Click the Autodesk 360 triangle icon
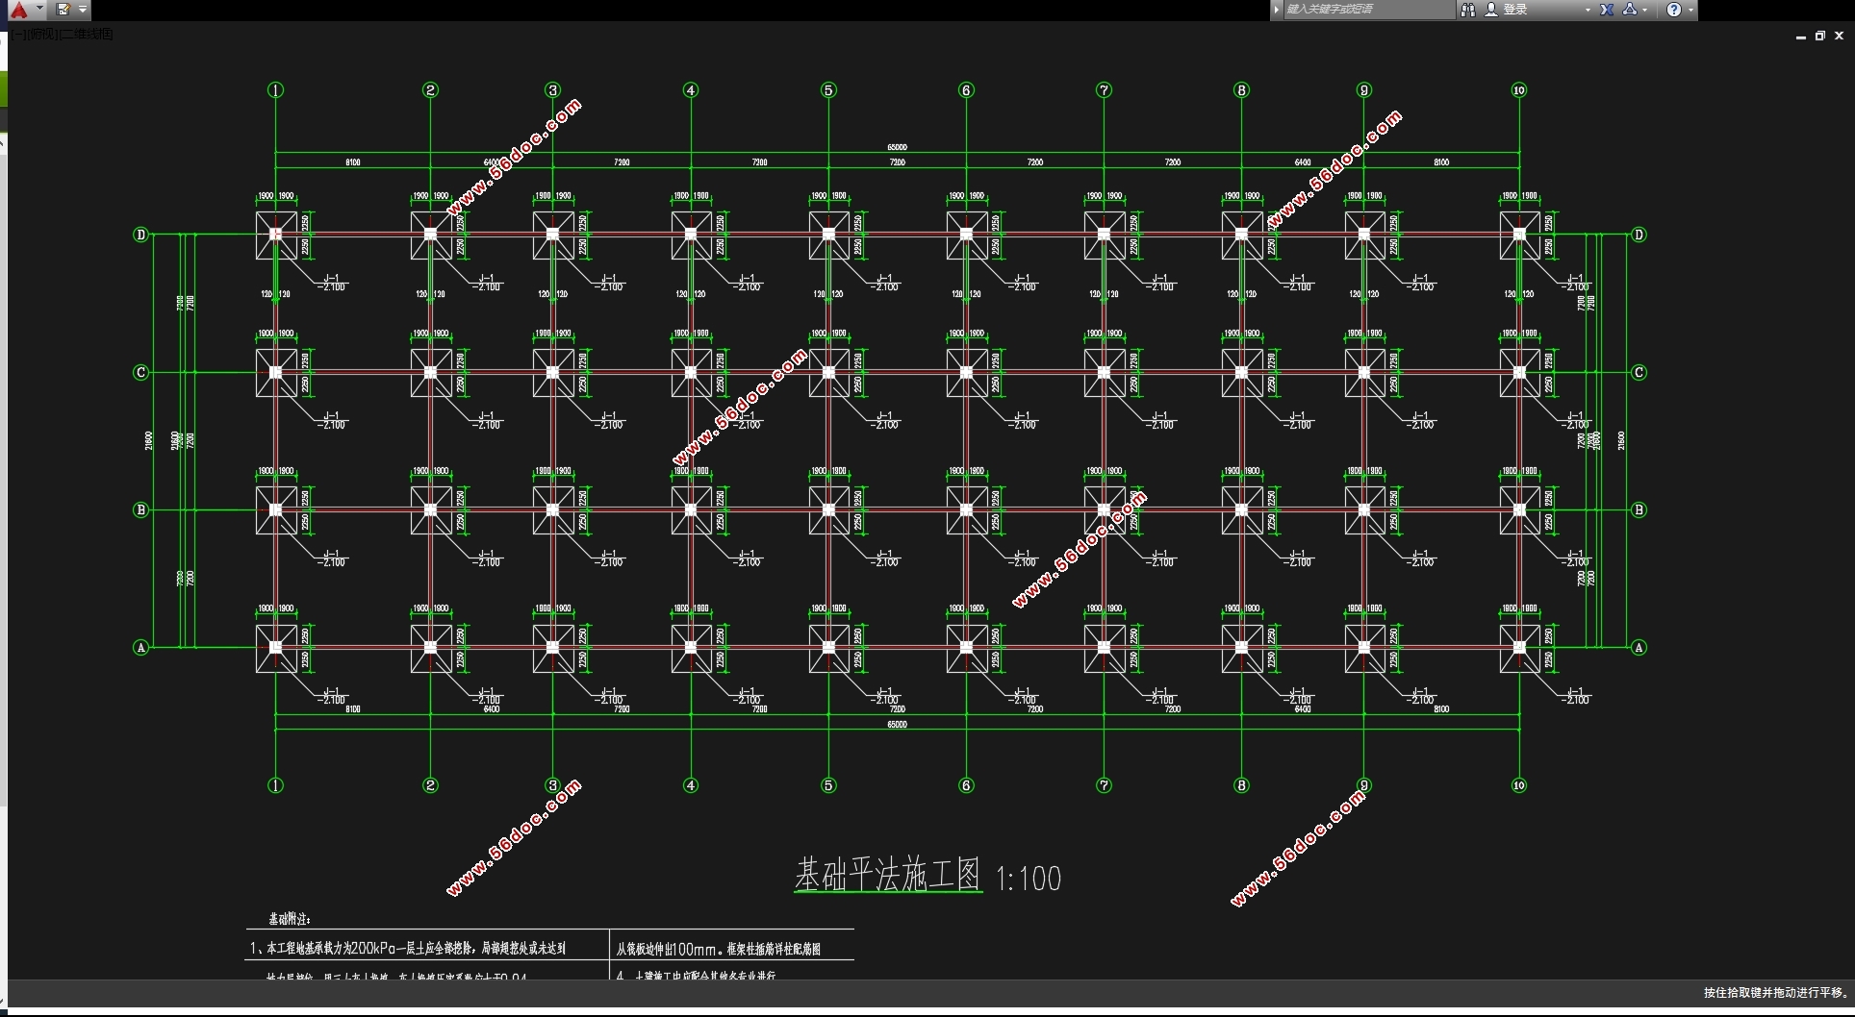The height and width of the screenshot is (1017, 1855). [x=1630, y=10]
